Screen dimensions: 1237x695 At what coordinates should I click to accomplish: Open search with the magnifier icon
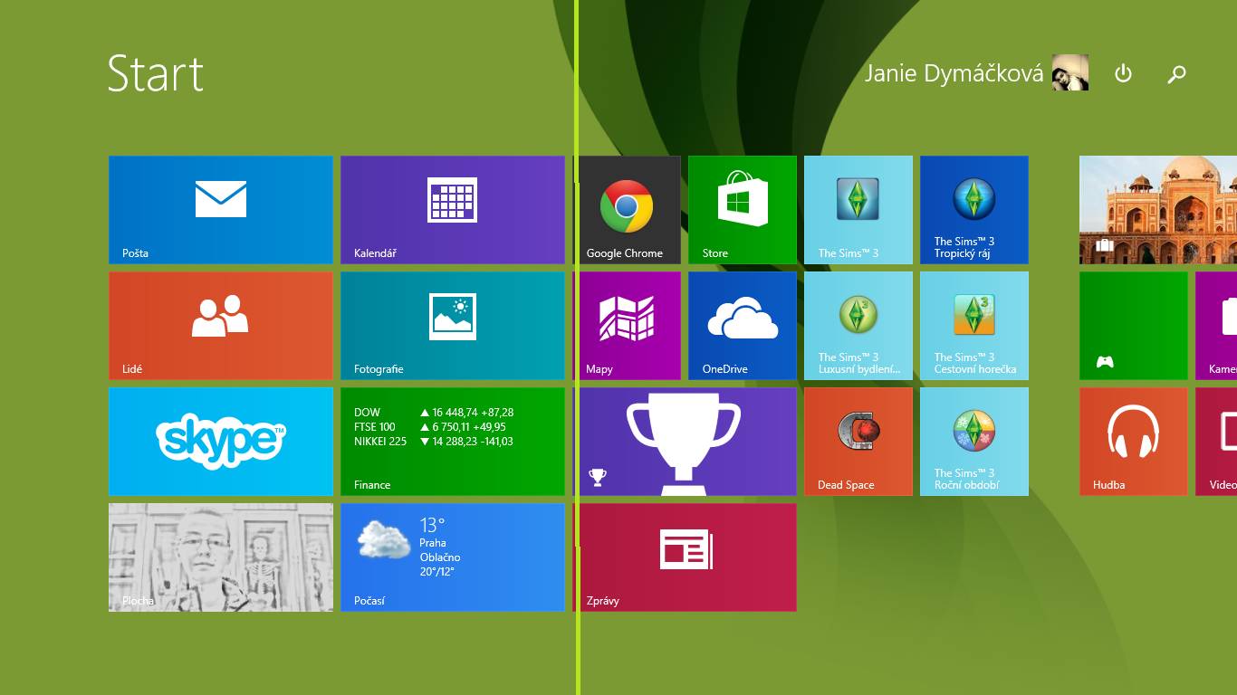coord(1176,74)
